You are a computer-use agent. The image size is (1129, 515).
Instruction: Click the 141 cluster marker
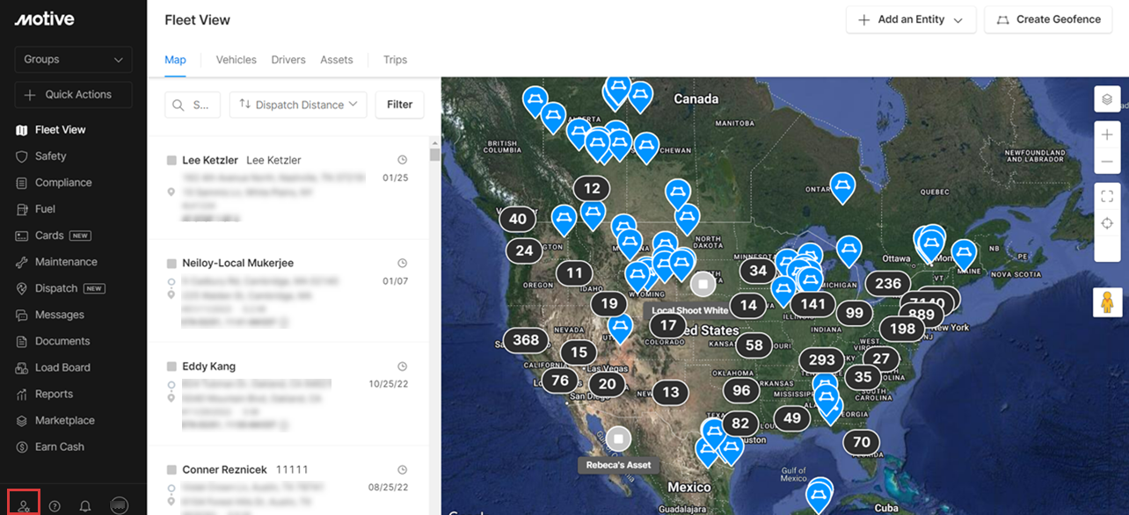click(x=812, y=304)
